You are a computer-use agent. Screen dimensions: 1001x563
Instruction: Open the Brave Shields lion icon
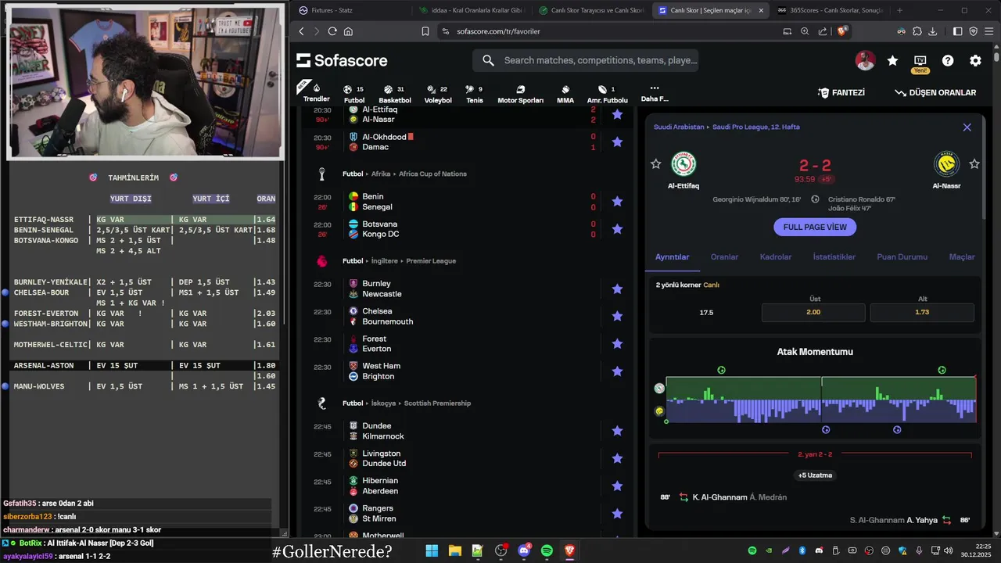(x=842, y=31)
